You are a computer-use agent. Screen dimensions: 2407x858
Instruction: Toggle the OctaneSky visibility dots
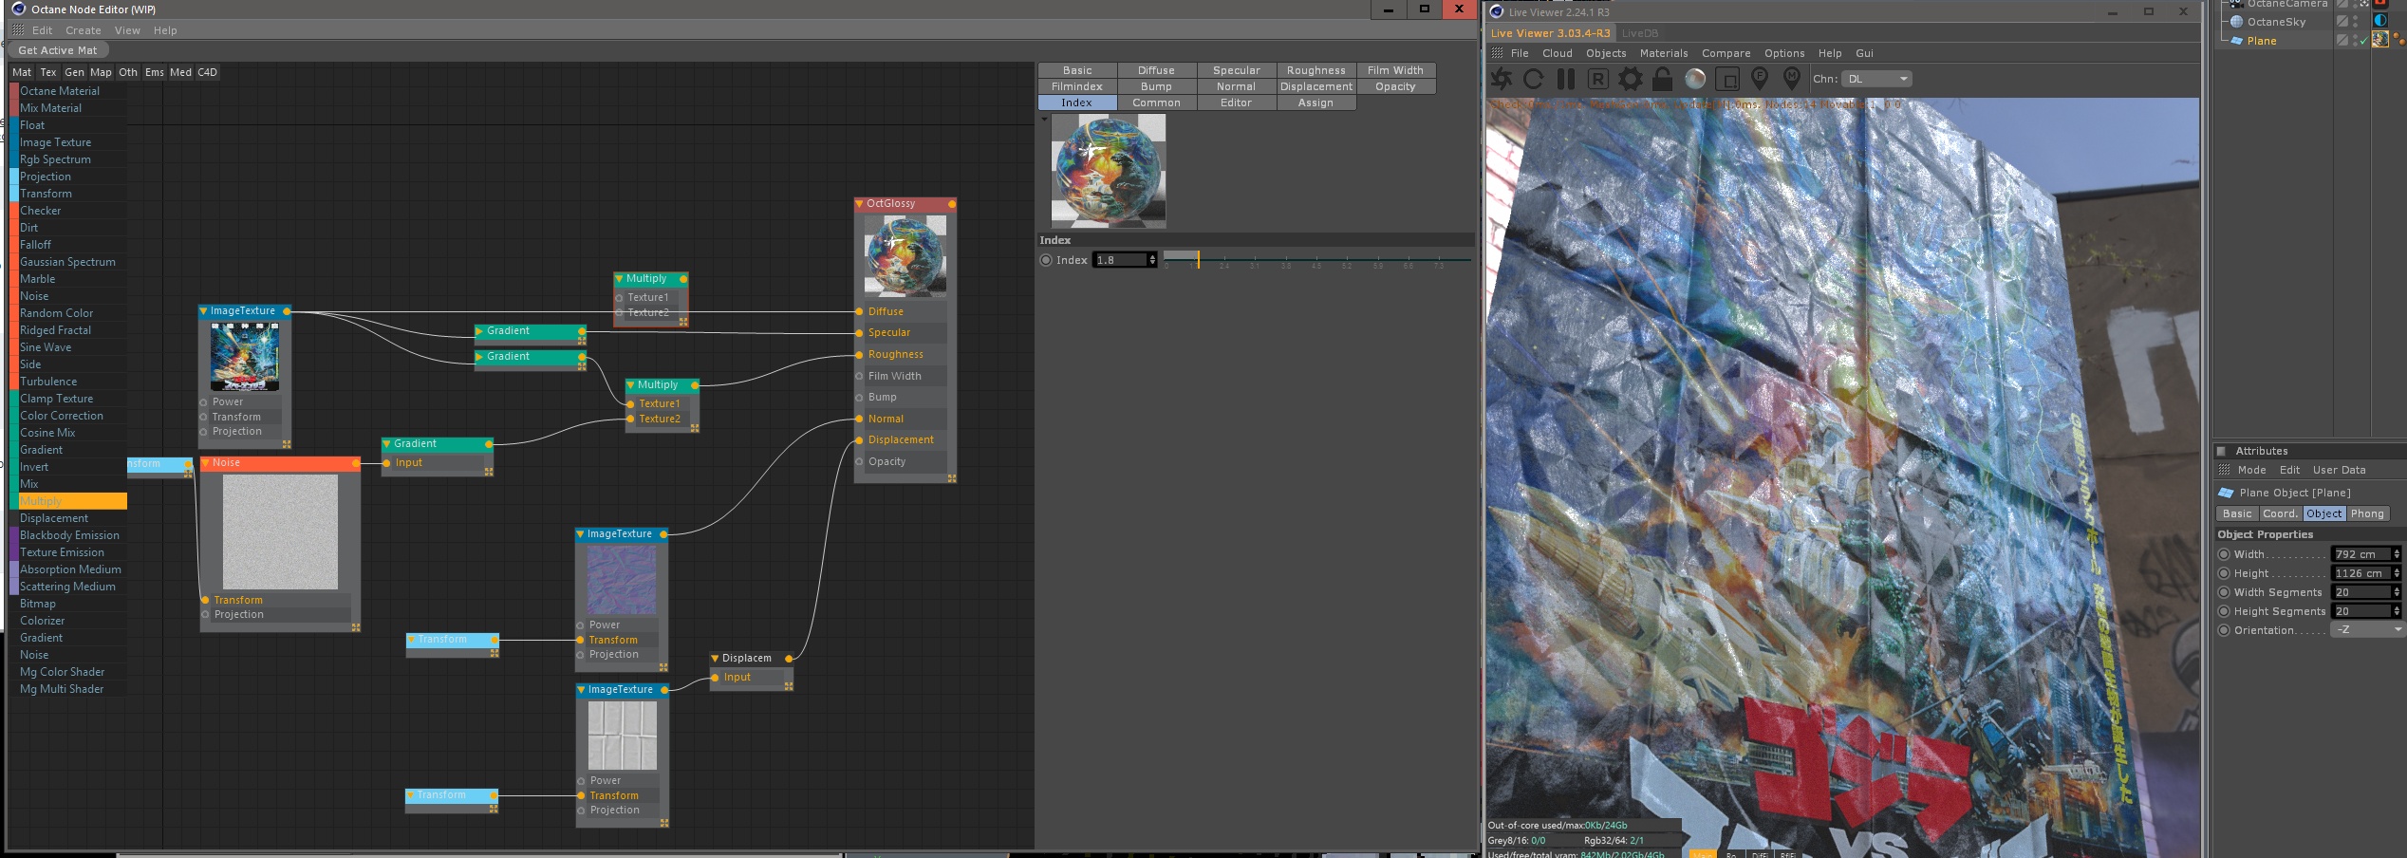[x=2356, y=21]
